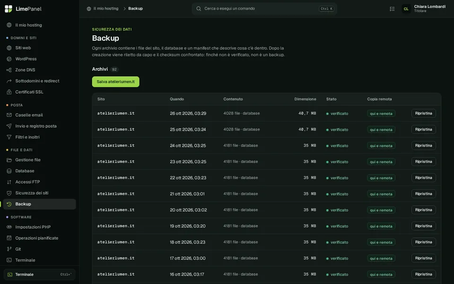
Task: Click the Caselle email envelope icon
Action: 9,115
